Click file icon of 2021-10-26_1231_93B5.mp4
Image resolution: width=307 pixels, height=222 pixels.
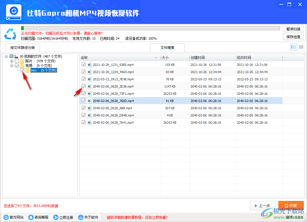[x=89, y=65]
